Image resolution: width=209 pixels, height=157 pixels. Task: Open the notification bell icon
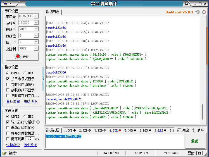204,12
